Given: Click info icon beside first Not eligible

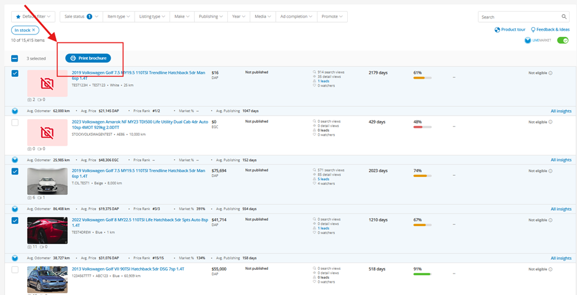Looking at the screenshot, I should [550, 73].
